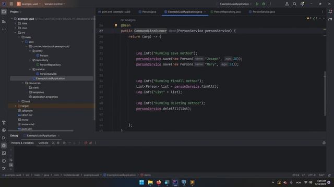The image size is (334, 187).
Task: Collapse the repository package
Action: click(30, 60)
